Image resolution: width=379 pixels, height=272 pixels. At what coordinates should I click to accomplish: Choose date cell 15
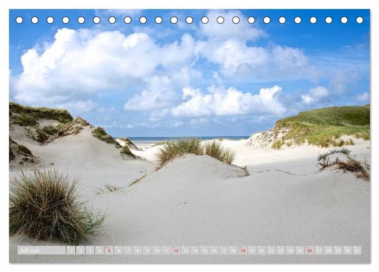point(205,250)
